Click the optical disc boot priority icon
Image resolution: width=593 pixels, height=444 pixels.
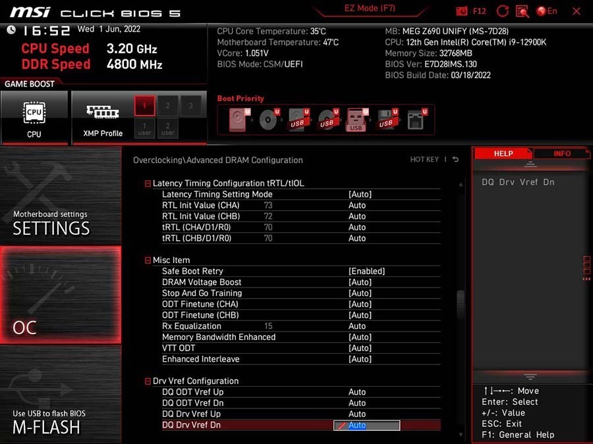coord(269,120)
